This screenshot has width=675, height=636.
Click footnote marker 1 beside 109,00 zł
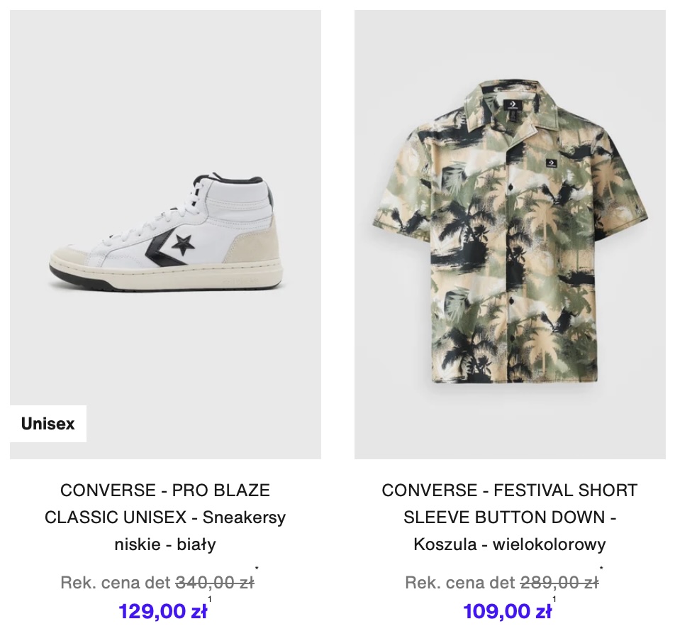[x=554, y=599]
